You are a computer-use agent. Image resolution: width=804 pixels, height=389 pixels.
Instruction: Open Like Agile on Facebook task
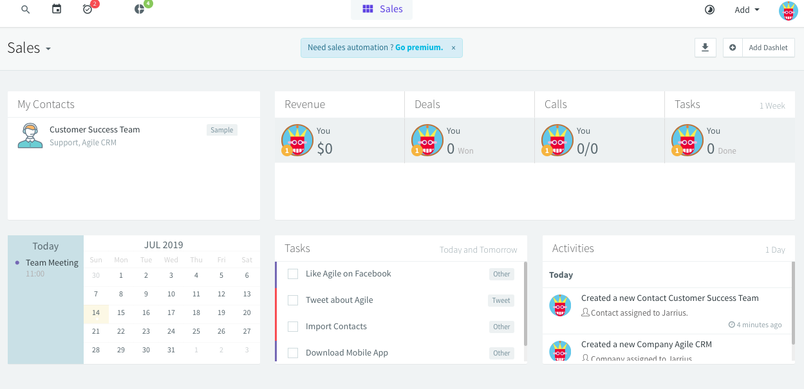click(x=348, y=273)
